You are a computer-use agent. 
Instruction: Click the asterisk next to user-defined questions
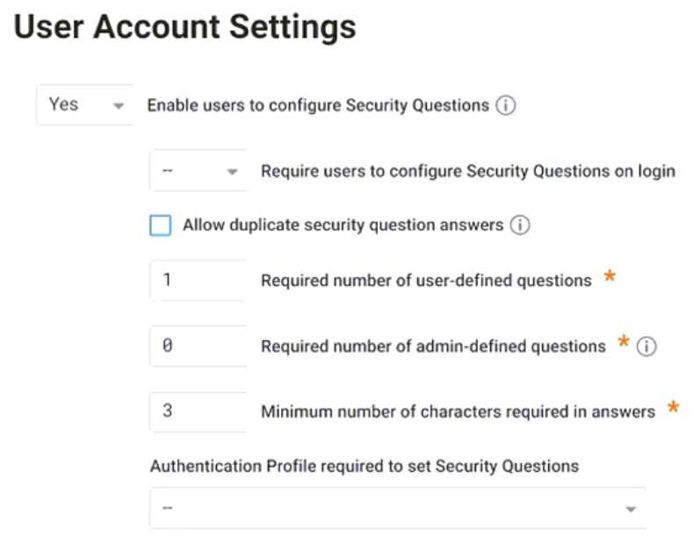click(609, 279)
